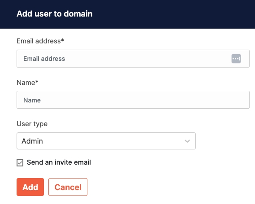Click the Name* field label
The height and width of the screenshot is (204, 255).
(x=27, y=83)
